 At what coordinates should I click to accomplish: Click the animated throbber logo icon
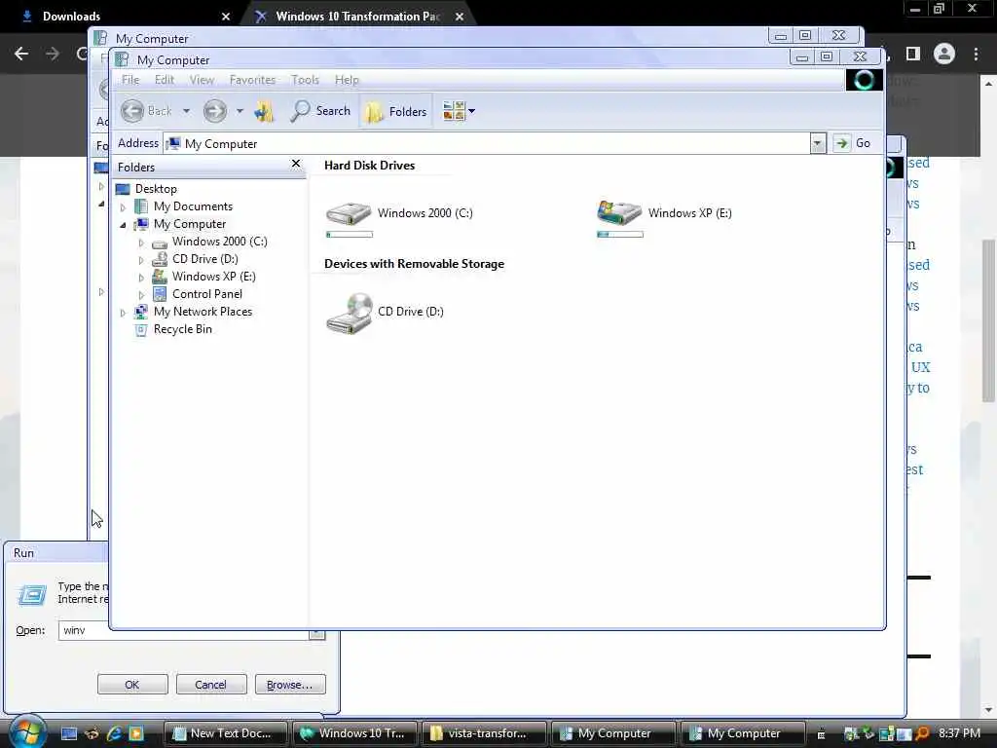[864, 80]
